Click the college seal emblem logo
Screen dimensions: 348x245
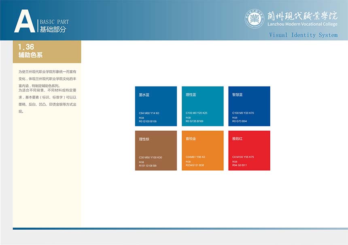coord(255,19)
